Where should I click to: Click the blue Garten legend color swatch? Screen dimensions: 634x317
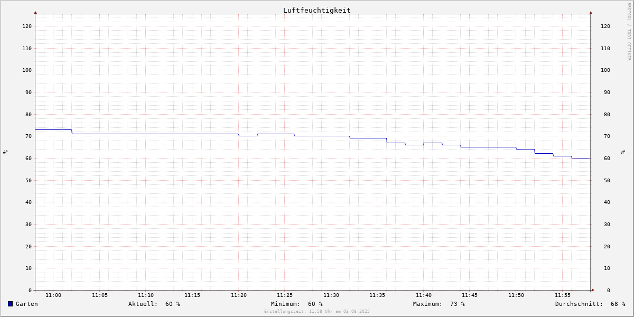pos(10,304)
